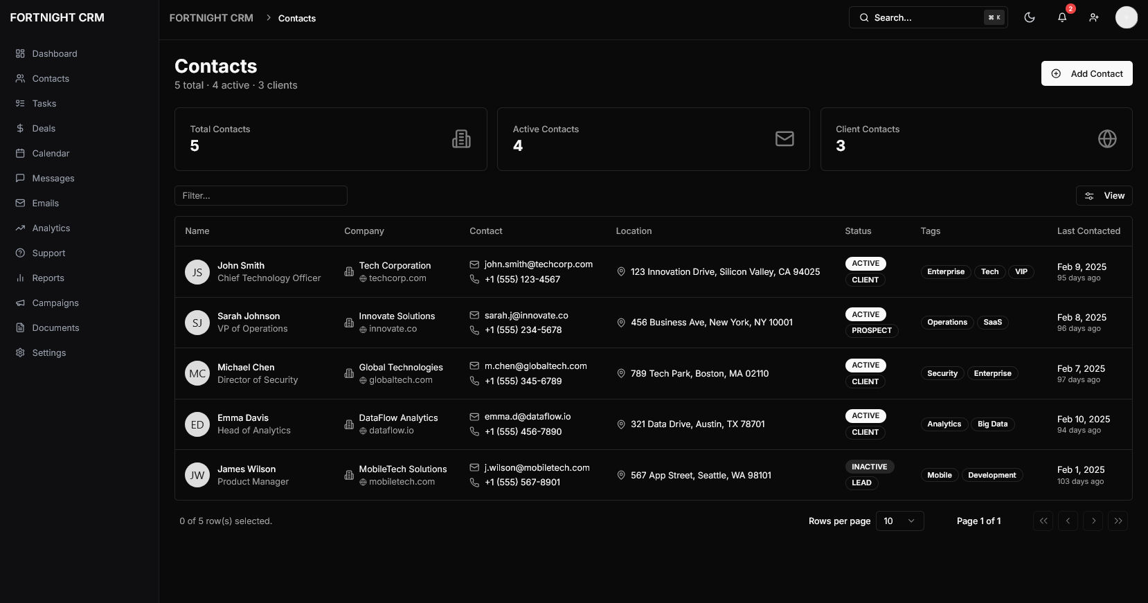Toggle dark mode moon icon
The width and height of the screenshot is (1148, 603).
pos(1030,17)
